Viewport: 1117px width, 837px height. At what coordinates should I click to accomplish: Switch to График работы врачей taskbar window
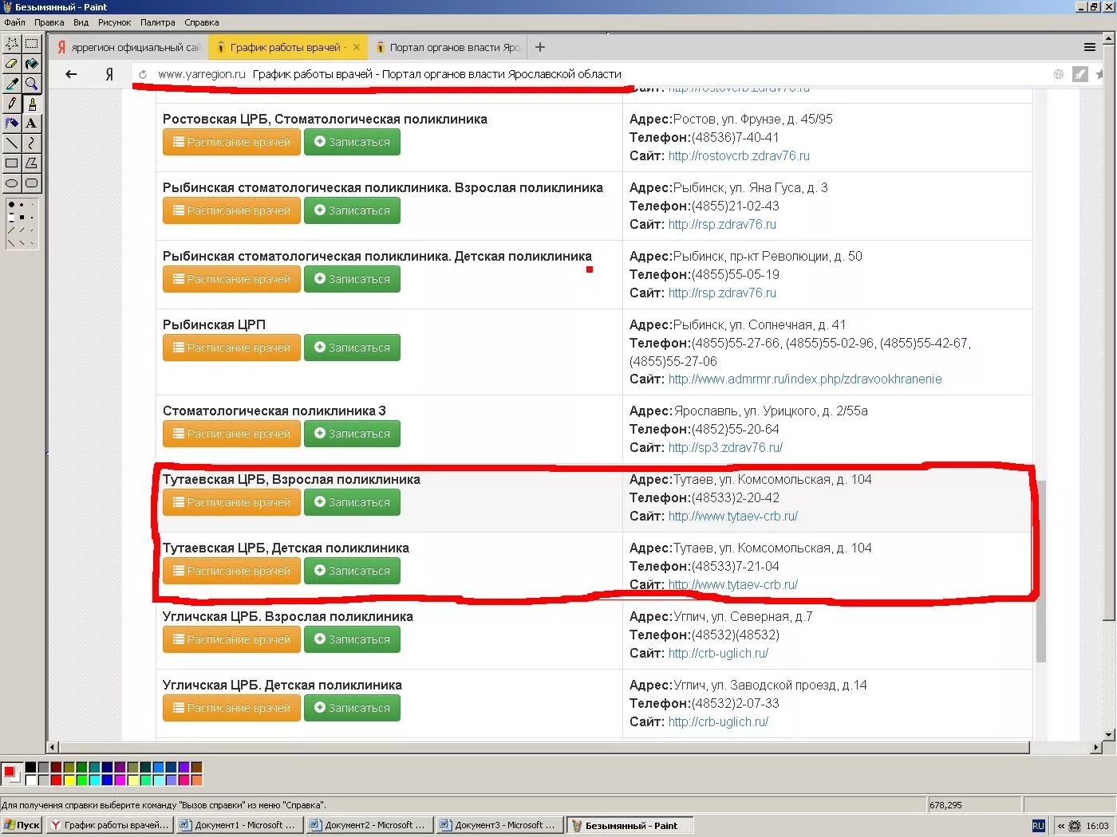tap(109, 825)
